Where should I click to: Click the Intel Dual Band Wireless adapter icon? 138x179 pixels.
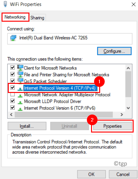[13, 38]
